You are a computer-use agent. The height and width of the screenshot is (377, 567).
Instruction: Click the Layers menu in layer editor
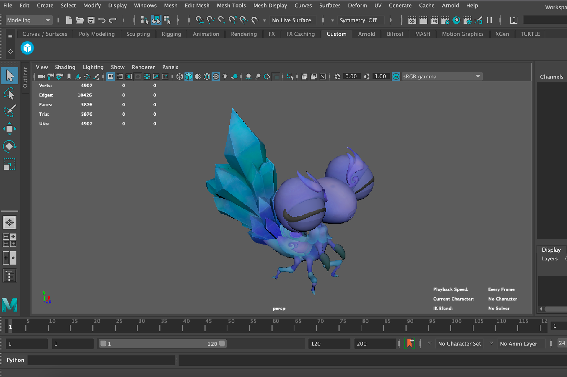click(549, 259)
